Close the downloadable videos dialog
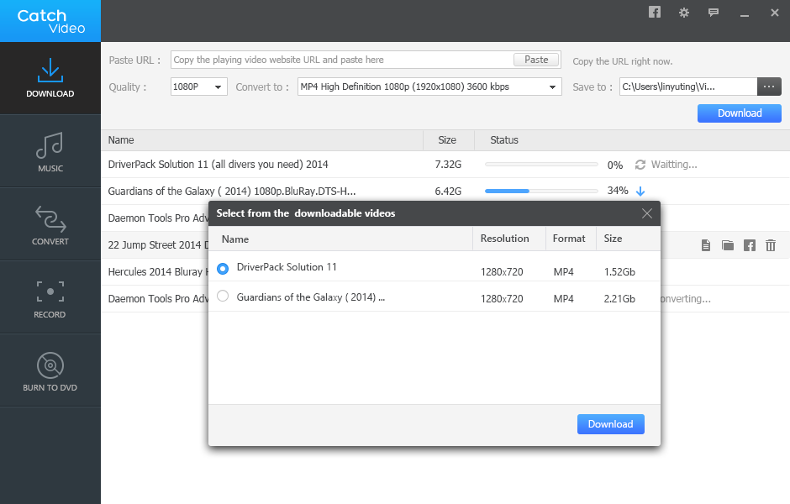790x504 pixels. [x=647, y=213]
